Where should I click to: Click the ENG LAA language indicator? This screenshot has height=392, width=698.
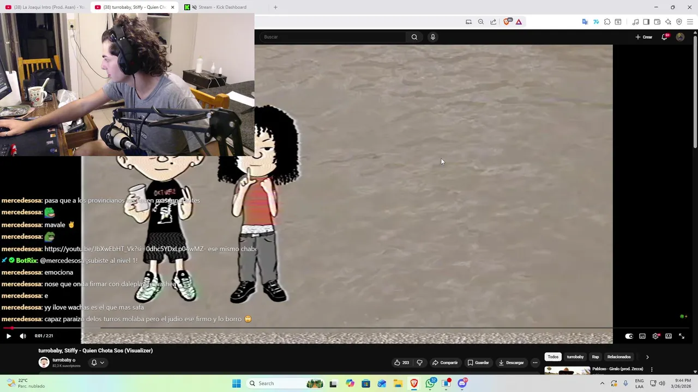[639, 383]
